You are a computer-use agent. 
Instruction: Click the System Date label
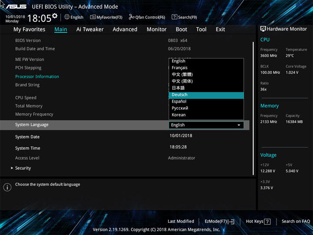pos(27,137)
